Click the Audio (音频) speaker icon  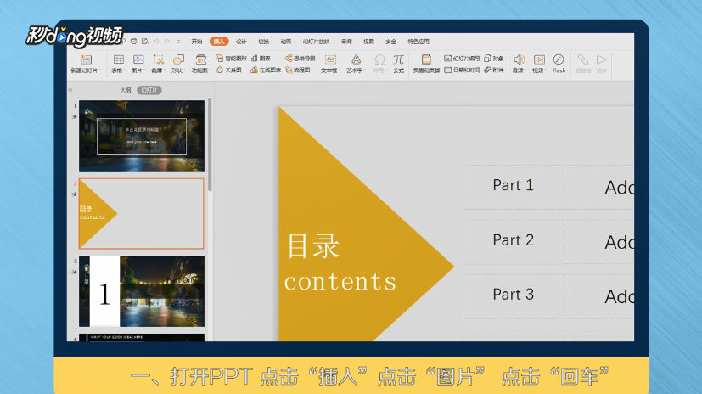click(x=519, y=59)
